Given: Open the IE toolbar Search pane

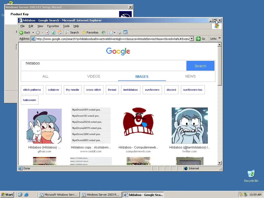Looking at the screenshot, I should (x=72, y=32).
